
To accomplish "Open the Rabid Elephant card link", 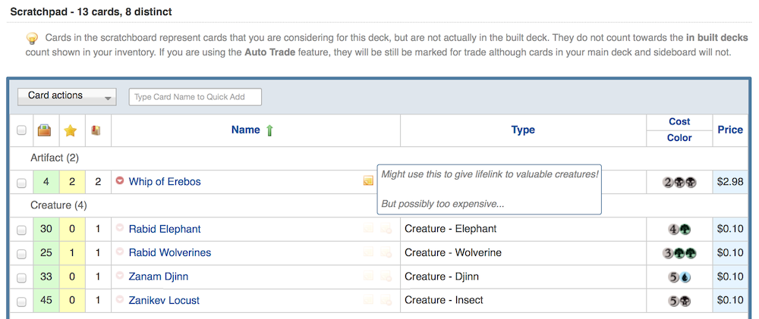I will coord(165,229).
